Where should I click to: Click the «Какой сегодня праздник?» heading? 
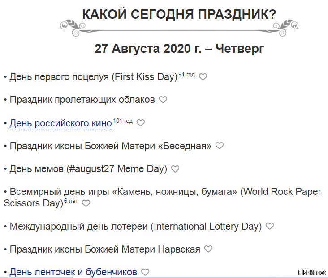coord(179,14)
